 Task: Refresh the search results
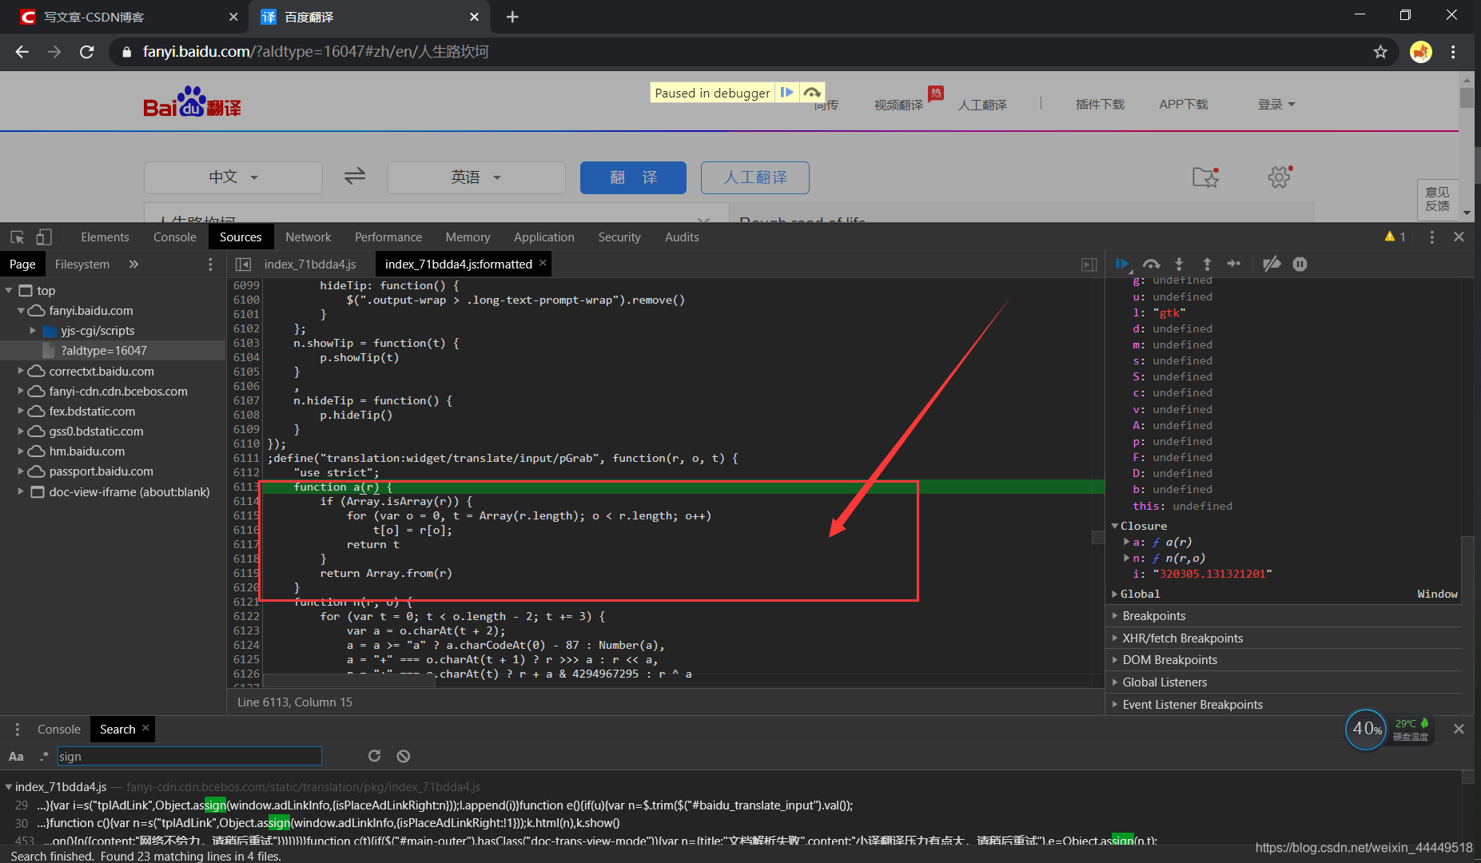point(374,756)
